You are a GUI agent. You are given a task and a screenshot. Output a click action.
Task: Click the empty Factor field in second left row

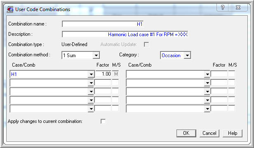pyautogui.click(x=103, y=83)
